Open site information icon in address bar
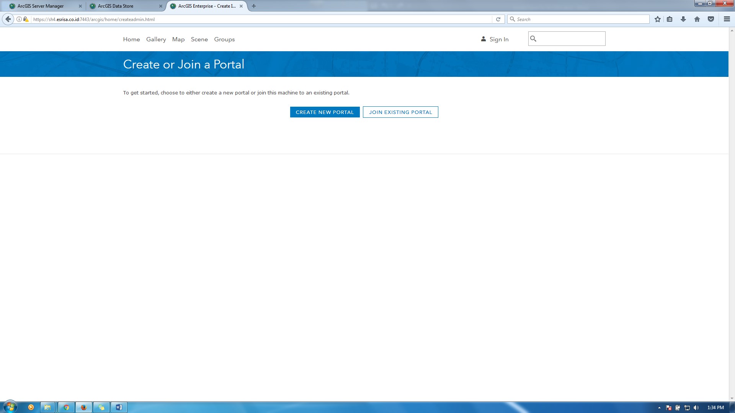 19,19
